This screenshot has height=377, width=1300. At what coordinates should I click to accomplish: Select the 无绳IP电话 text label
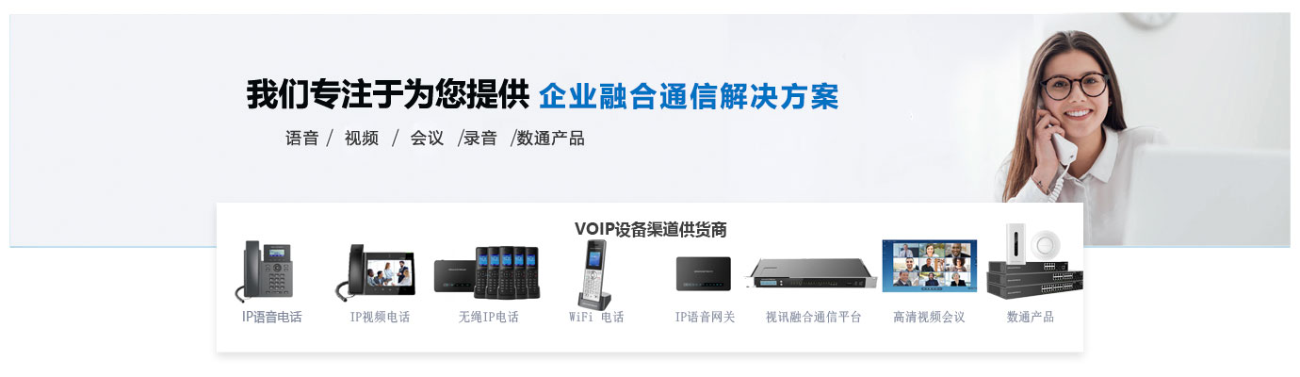[488, 318]
